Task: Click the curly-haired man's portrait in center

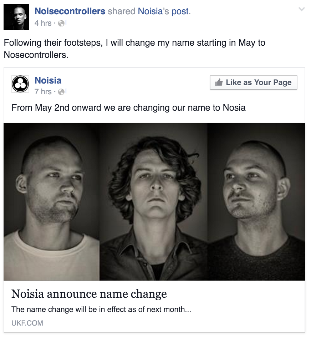Action: click(153, 202)
